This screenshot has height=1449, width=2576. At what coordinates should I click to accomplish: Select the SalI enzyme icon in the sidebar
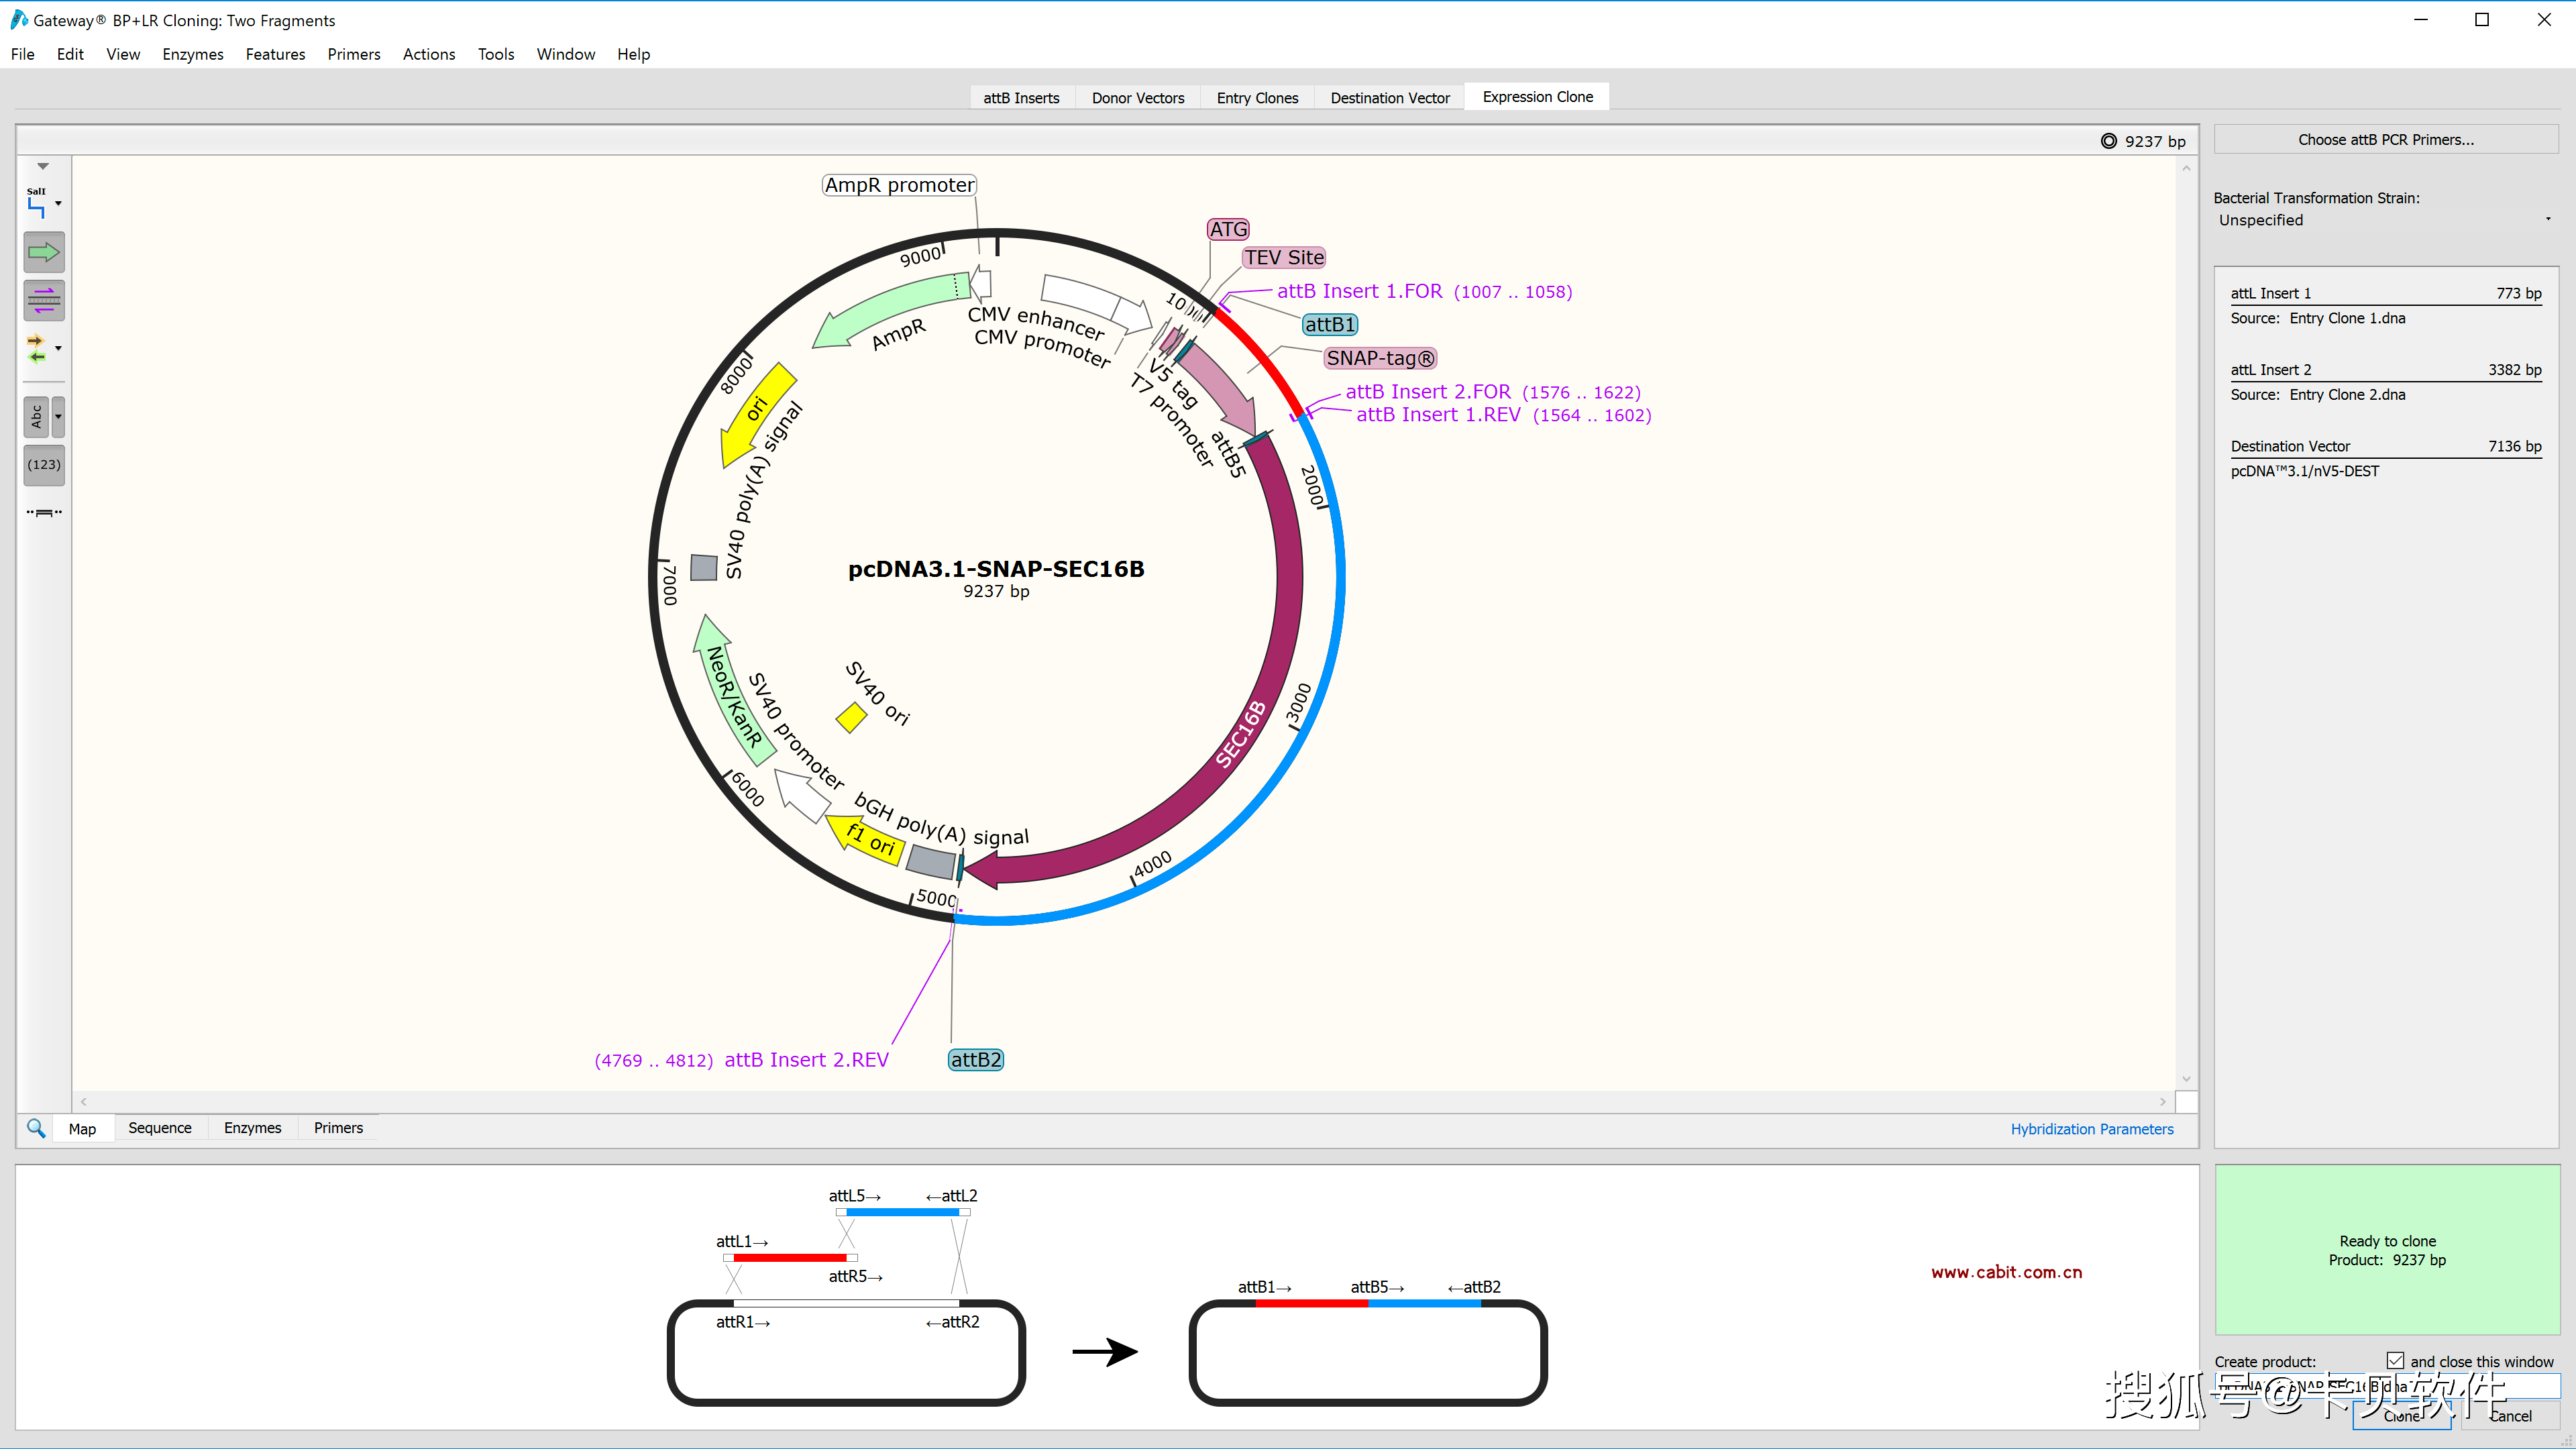pos(38,202)
